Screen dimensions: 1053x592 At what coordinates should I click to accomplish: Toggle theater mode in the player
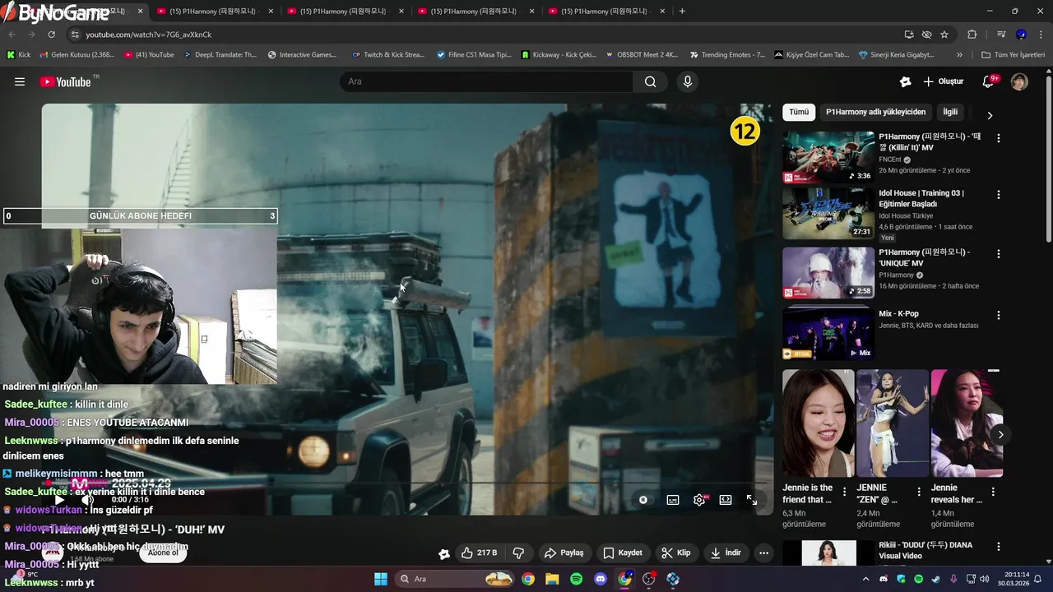[x=726, y=500]
